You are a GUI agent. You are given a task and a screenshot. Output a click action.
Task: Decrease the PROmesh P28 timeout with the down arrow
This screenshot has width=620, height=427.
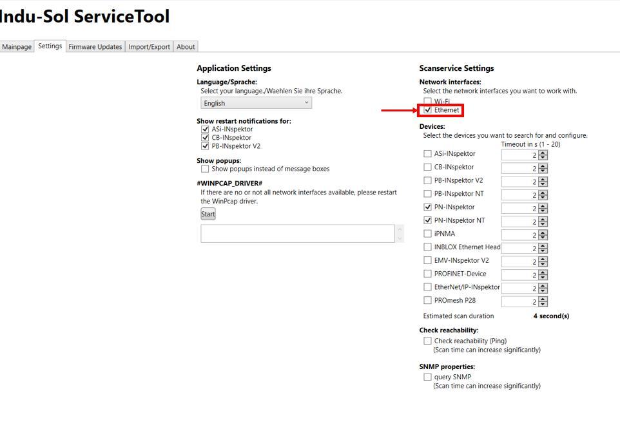543,304
